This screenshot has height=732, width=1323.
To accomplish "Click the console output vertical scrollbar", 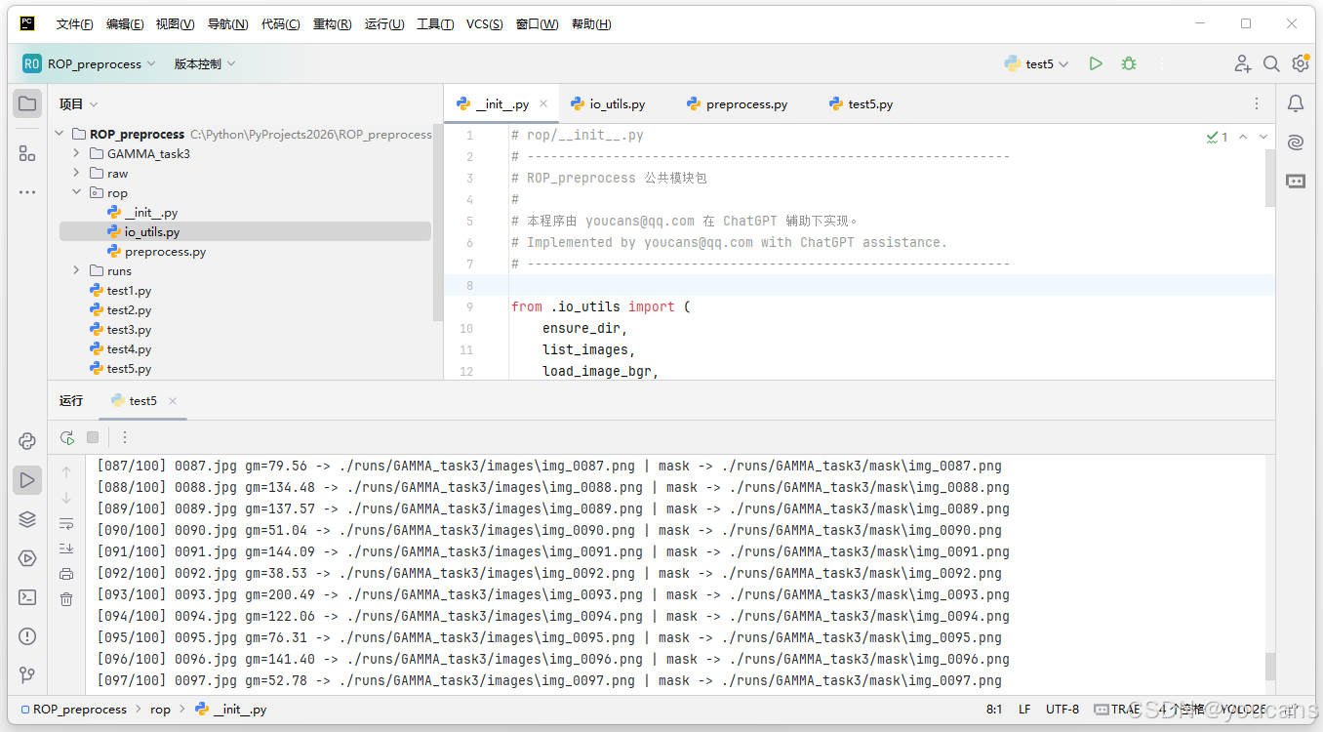I will (x=1270, y=667).
